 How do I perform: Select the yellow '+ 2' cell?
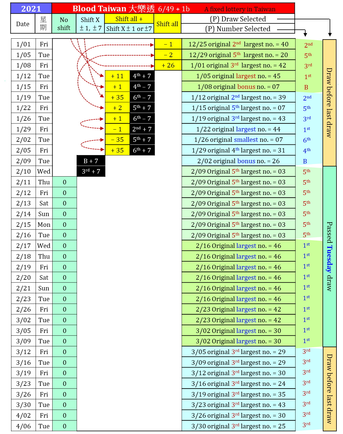tap(117, 108)
